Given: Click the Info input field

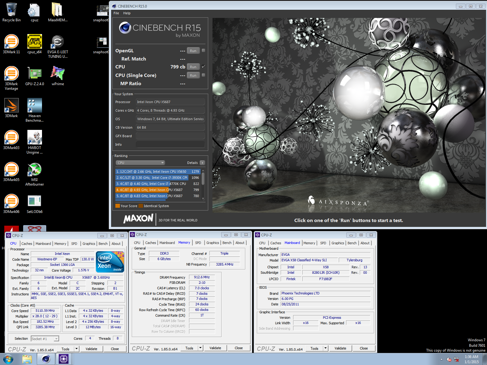Looking at the screenshot, I should [170, 144].
